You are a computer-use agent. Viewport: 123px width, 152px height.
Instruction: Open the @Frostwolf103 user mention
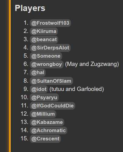point(50,23)
